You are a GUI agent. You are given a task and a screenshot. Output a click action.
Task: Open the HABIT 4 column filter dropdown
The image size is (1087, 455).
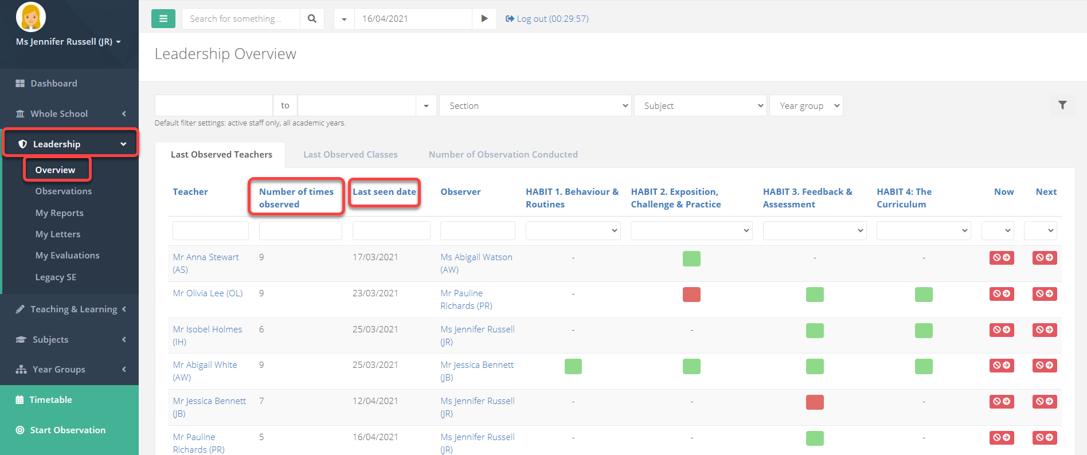pos(924,230)
